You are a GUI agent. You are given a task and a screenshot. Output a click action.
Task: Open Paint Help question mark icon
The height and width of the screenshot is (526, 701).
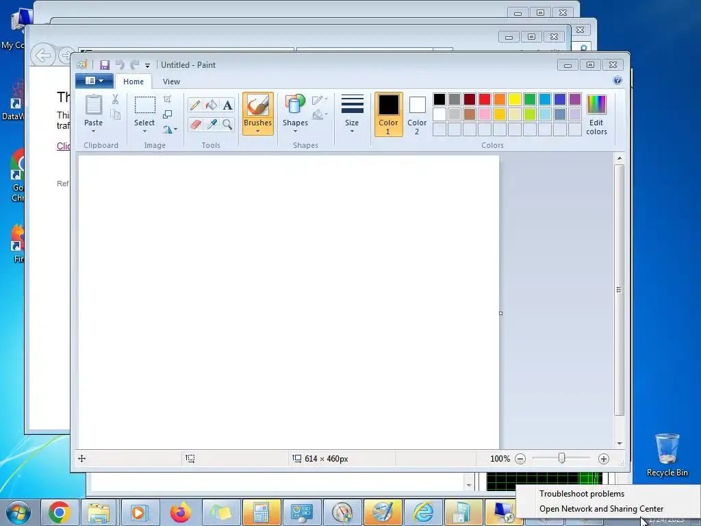click(x=617, y=81)
